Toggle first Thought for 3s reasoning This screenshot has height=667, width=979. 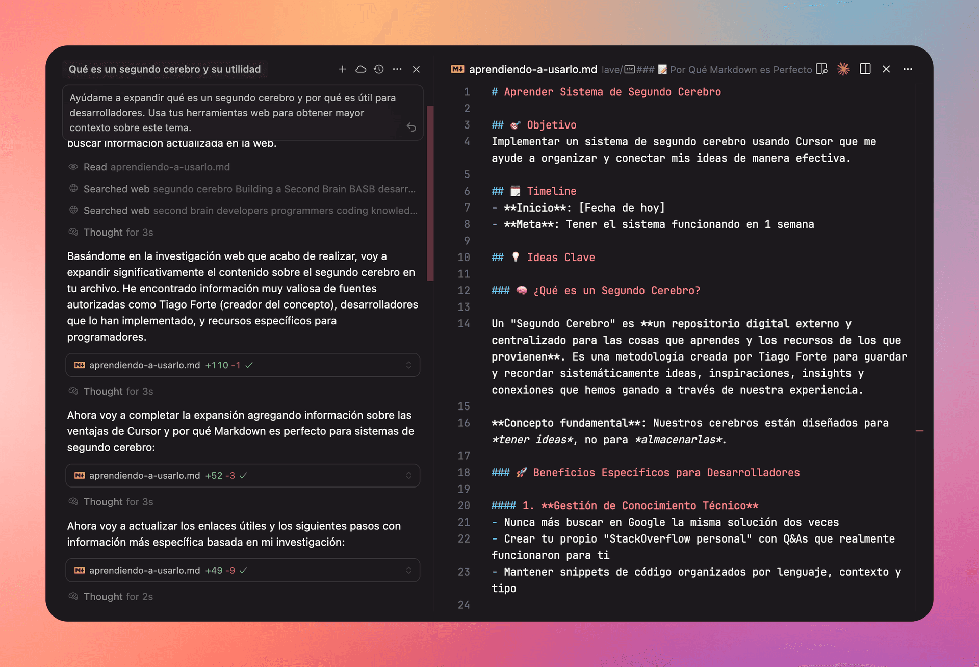pos(118,233)
